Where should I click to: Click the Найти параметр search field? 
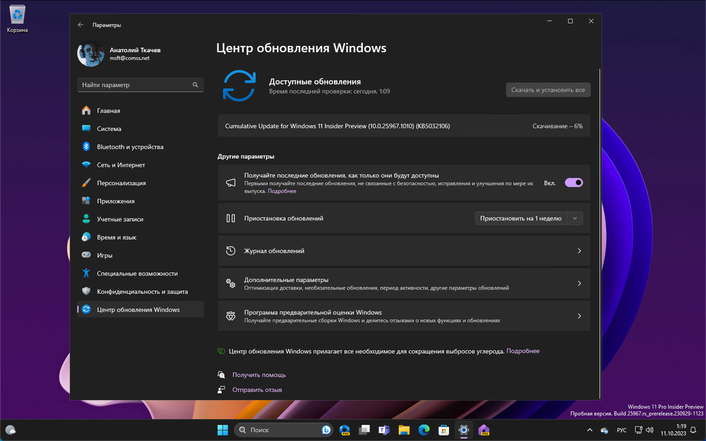[140, 85]
